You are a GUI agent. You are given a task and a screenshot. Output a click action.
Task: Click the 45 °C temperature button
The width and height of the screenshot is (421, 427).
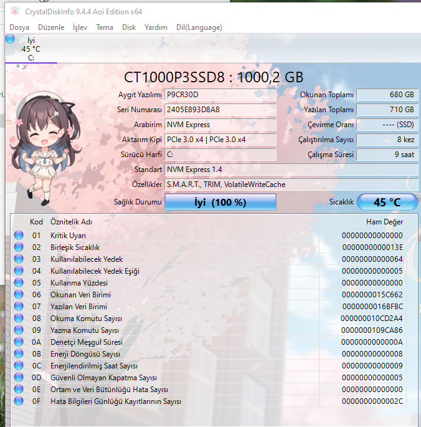click(387, 202)
